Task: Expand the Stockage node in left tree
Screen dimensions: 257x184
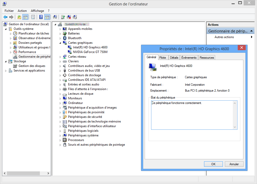Action: point(6,61)
